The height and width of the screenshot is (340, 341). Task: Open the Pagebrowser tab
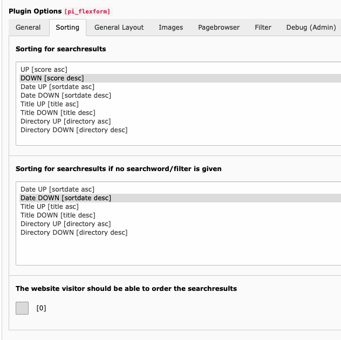click(x=219, y=28)
